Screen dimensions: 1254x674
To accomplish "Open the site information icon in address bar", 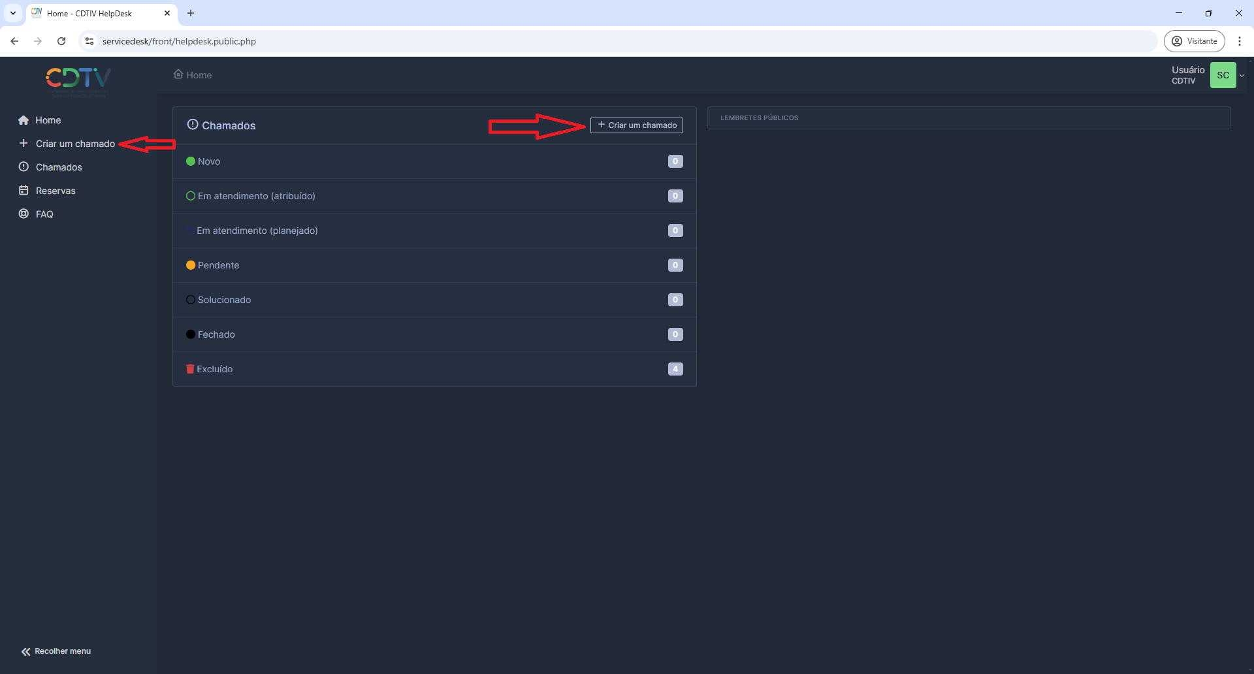I will click(x=89, y=41).
